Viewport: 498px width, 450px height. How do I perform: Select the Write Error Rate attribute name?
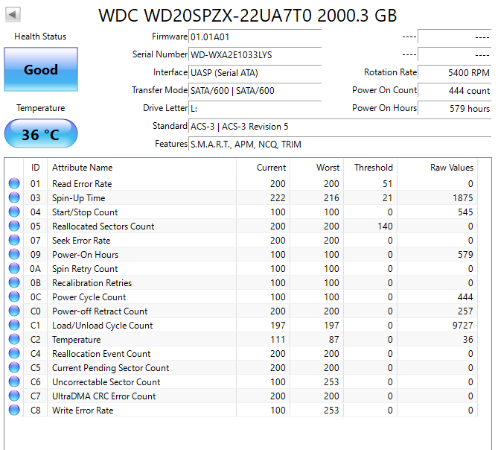click(83, 411)
